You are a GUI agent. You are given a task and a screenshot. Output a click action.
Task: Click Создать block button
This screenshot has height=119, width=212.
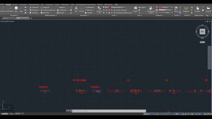pos(142,7)
